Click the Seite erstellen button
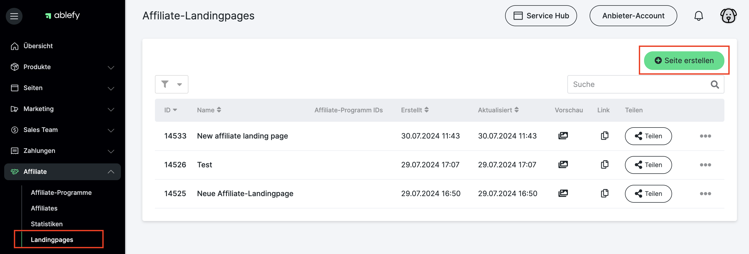Viewport: 749px width, 254px height. click(684, 60)
